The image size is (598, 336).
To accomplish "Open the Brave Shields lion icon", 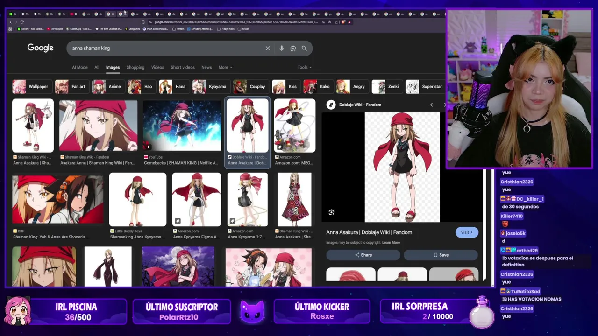I will point(343,22).
